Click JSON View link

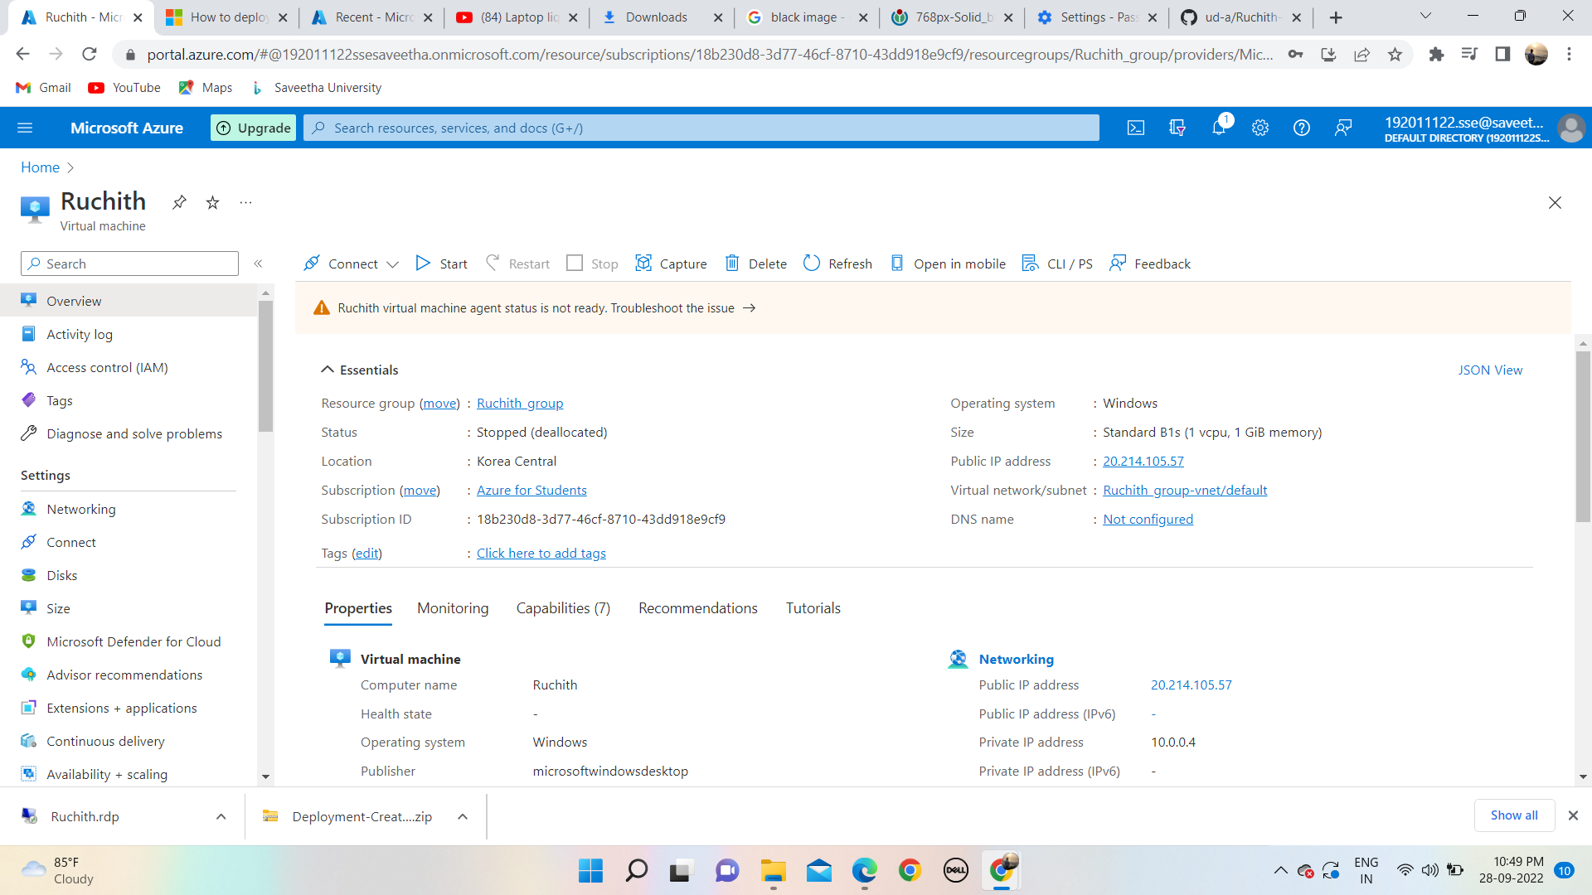[1490, 370]
